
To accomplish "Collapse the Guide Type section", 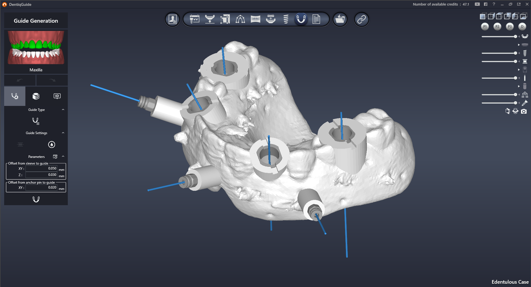I will click(x=63, y=110).
